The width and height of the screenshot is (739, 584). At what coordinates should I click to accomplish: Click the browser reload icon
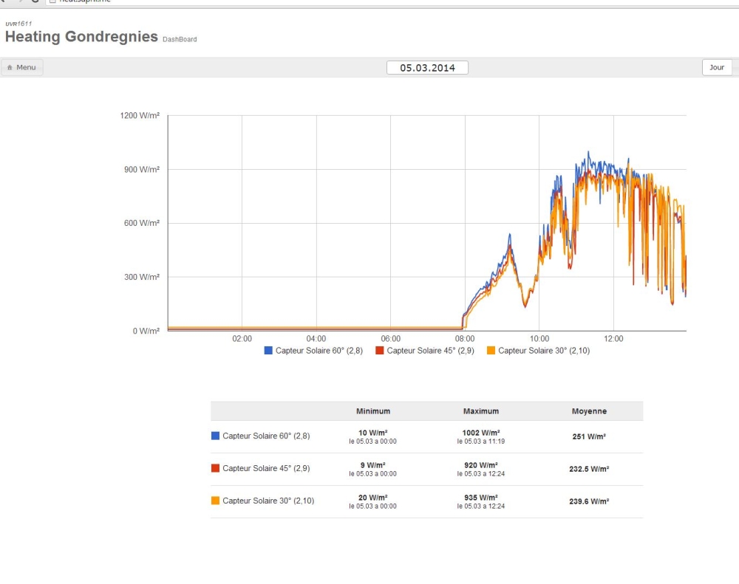coord(34,1)
